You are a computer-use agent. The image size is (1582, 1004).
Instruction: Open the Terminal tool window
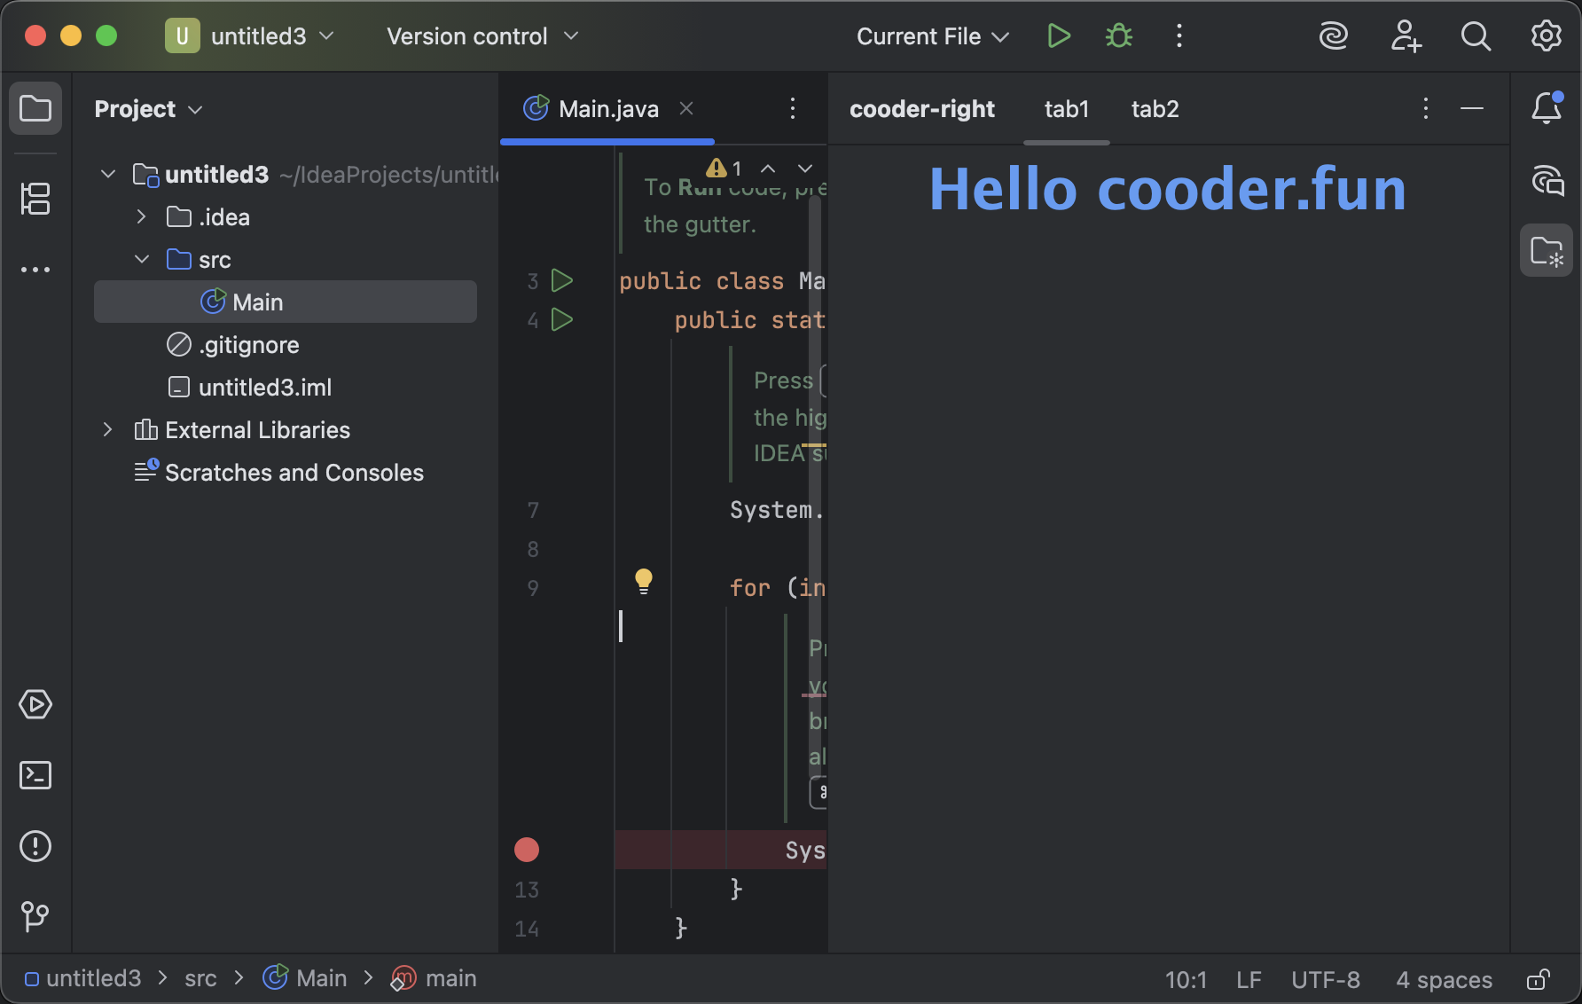(35, 775)
